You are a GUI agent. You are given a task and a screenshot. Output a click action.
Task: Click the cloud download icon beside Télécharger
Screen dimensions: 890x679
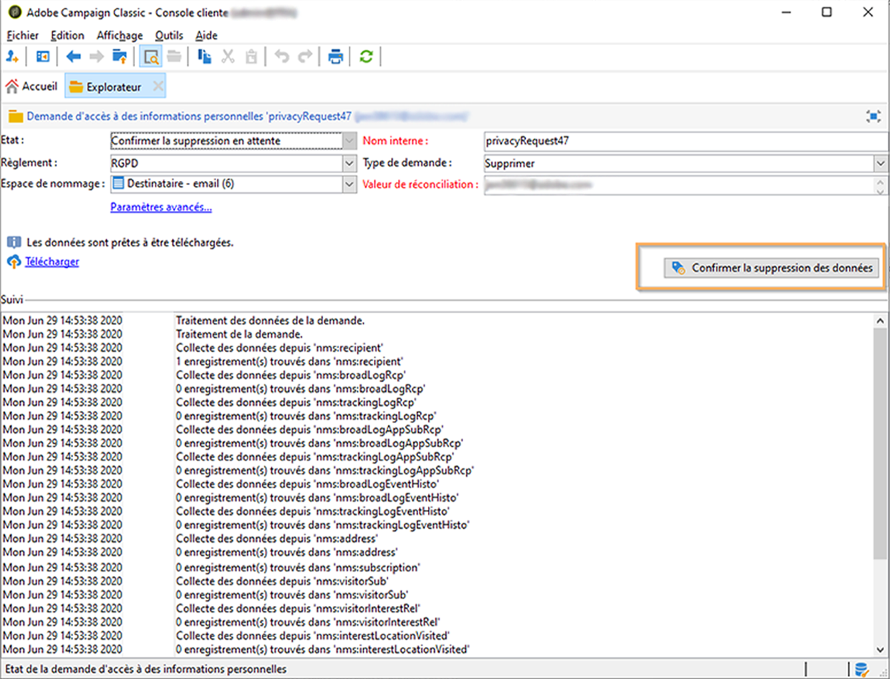point(14,262)
